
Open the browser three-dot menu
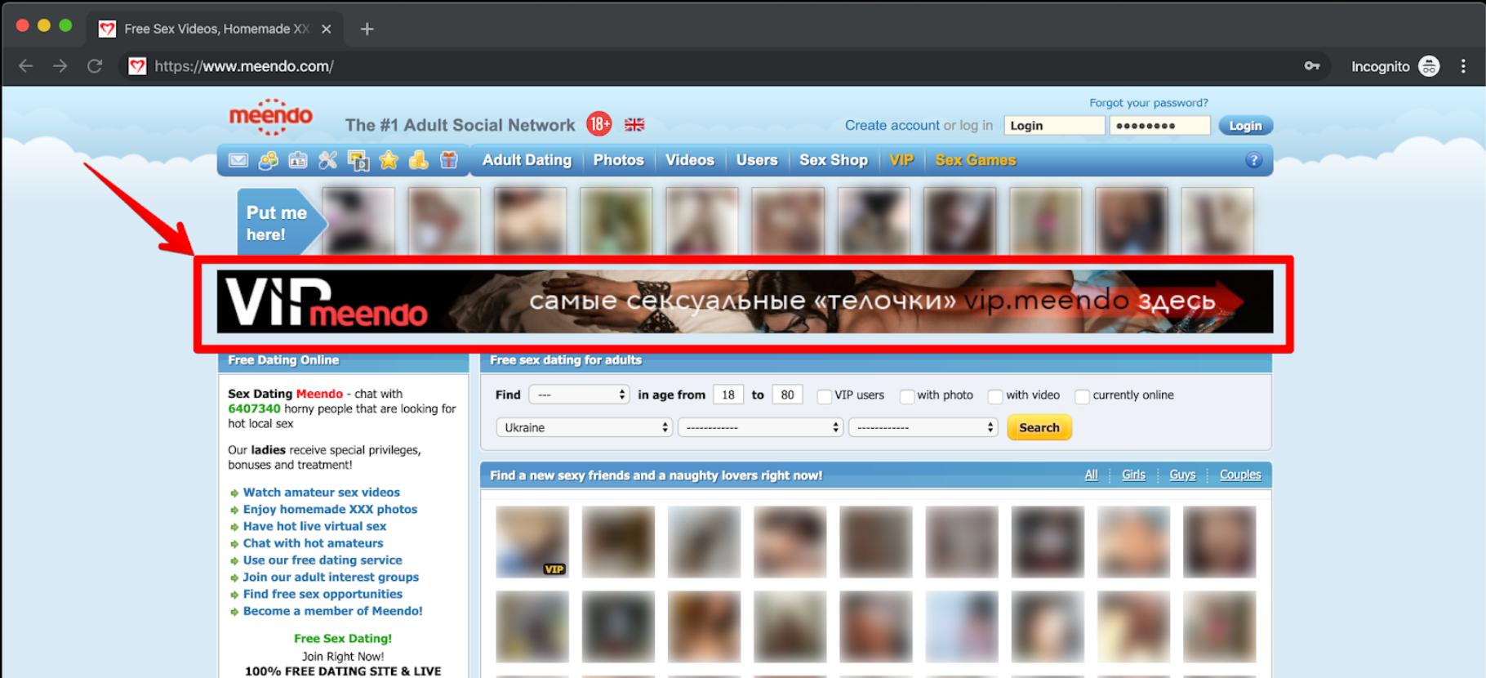pos(1463,66)
